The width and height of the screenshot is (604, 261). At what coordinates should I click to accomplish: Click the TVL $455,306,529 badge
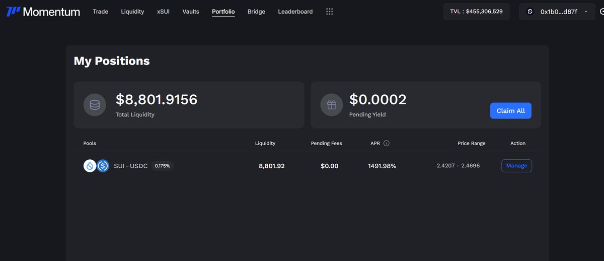point(476,12)
